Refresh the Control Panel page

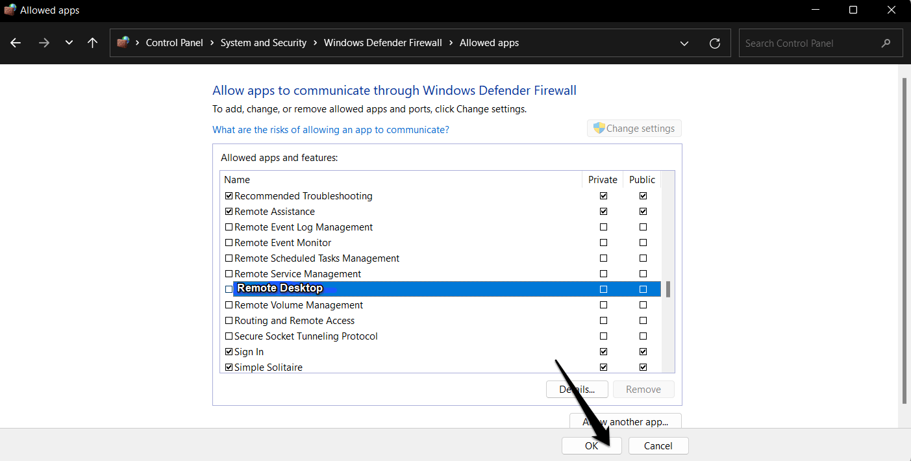click(x=715, y=43)
